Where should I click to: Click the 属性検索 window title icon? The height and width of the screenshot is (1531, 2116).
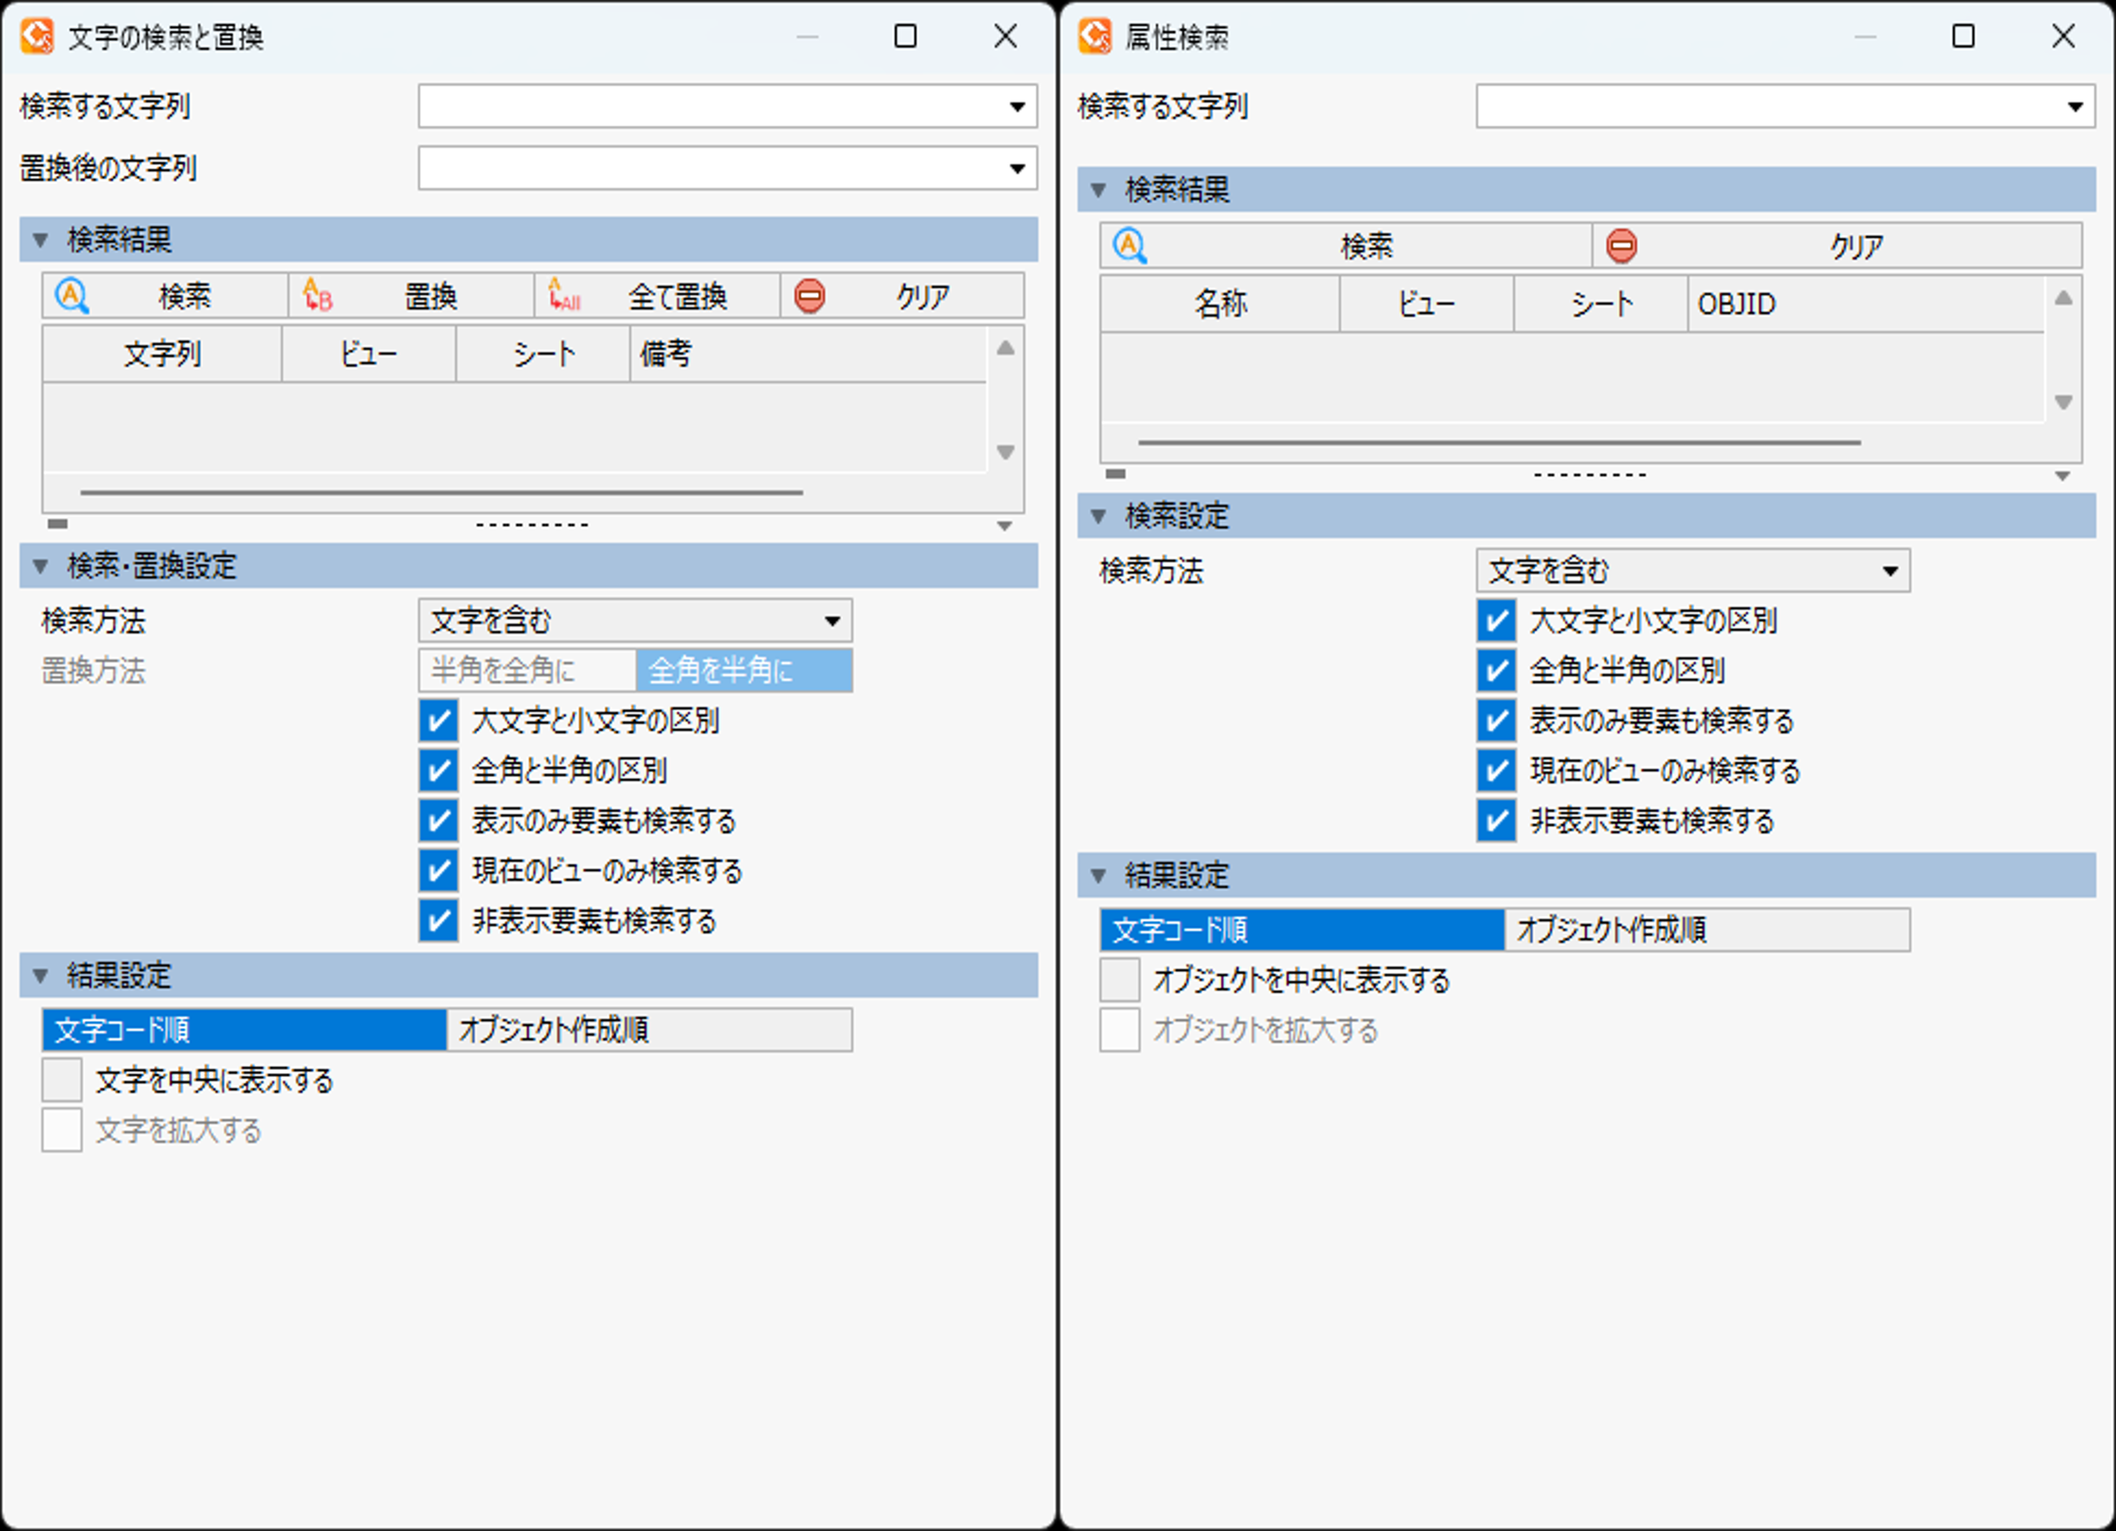point(1094,36)
